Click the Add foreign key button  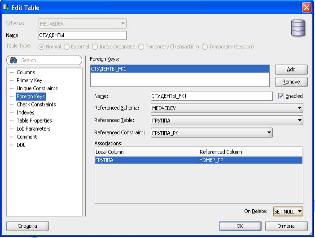[x=291, y=70]
